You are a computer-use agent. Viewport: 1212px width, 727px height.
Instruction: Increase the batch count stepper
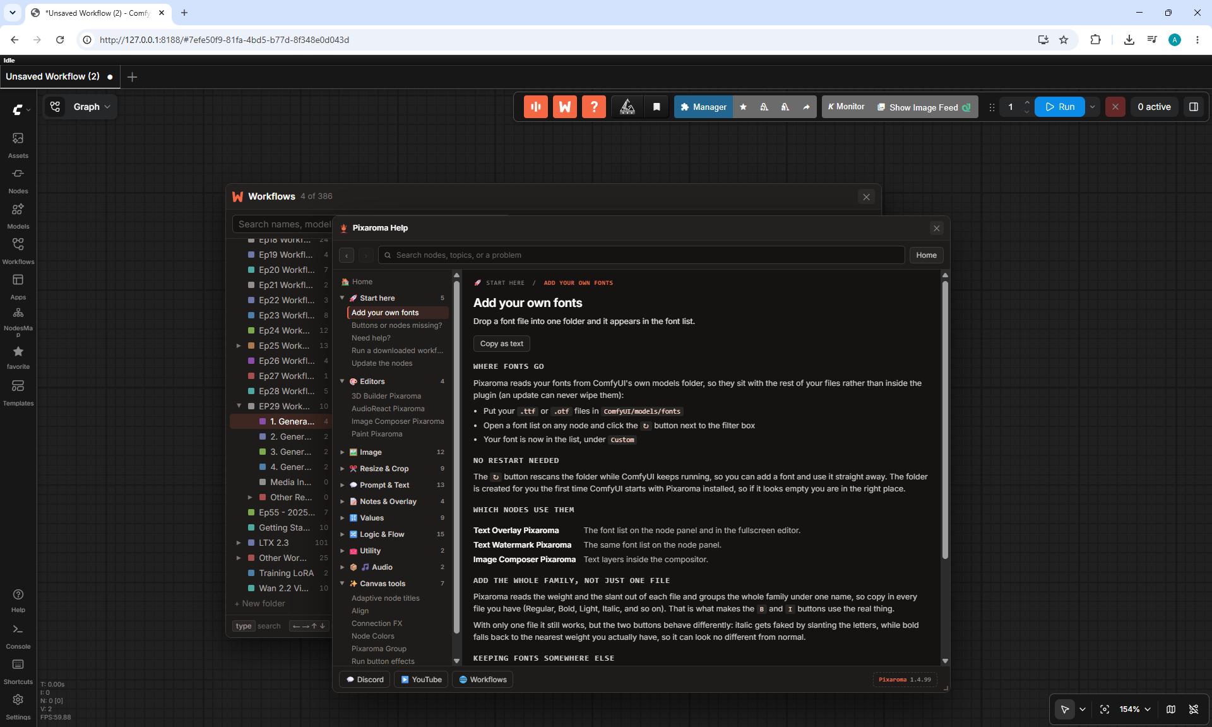tap(1026, 102)
